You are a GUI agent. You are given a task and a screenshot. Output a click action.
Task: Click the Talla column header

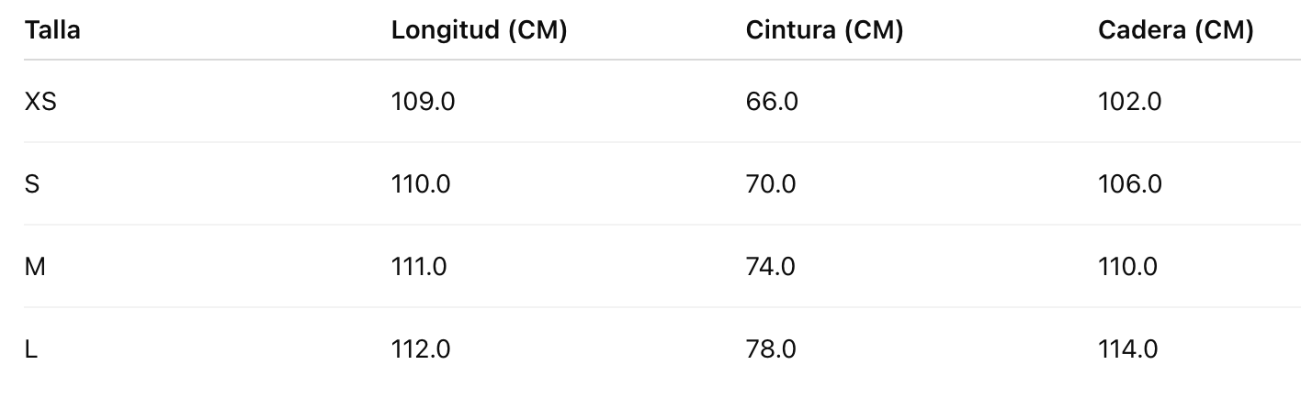(x=53, y=30)
